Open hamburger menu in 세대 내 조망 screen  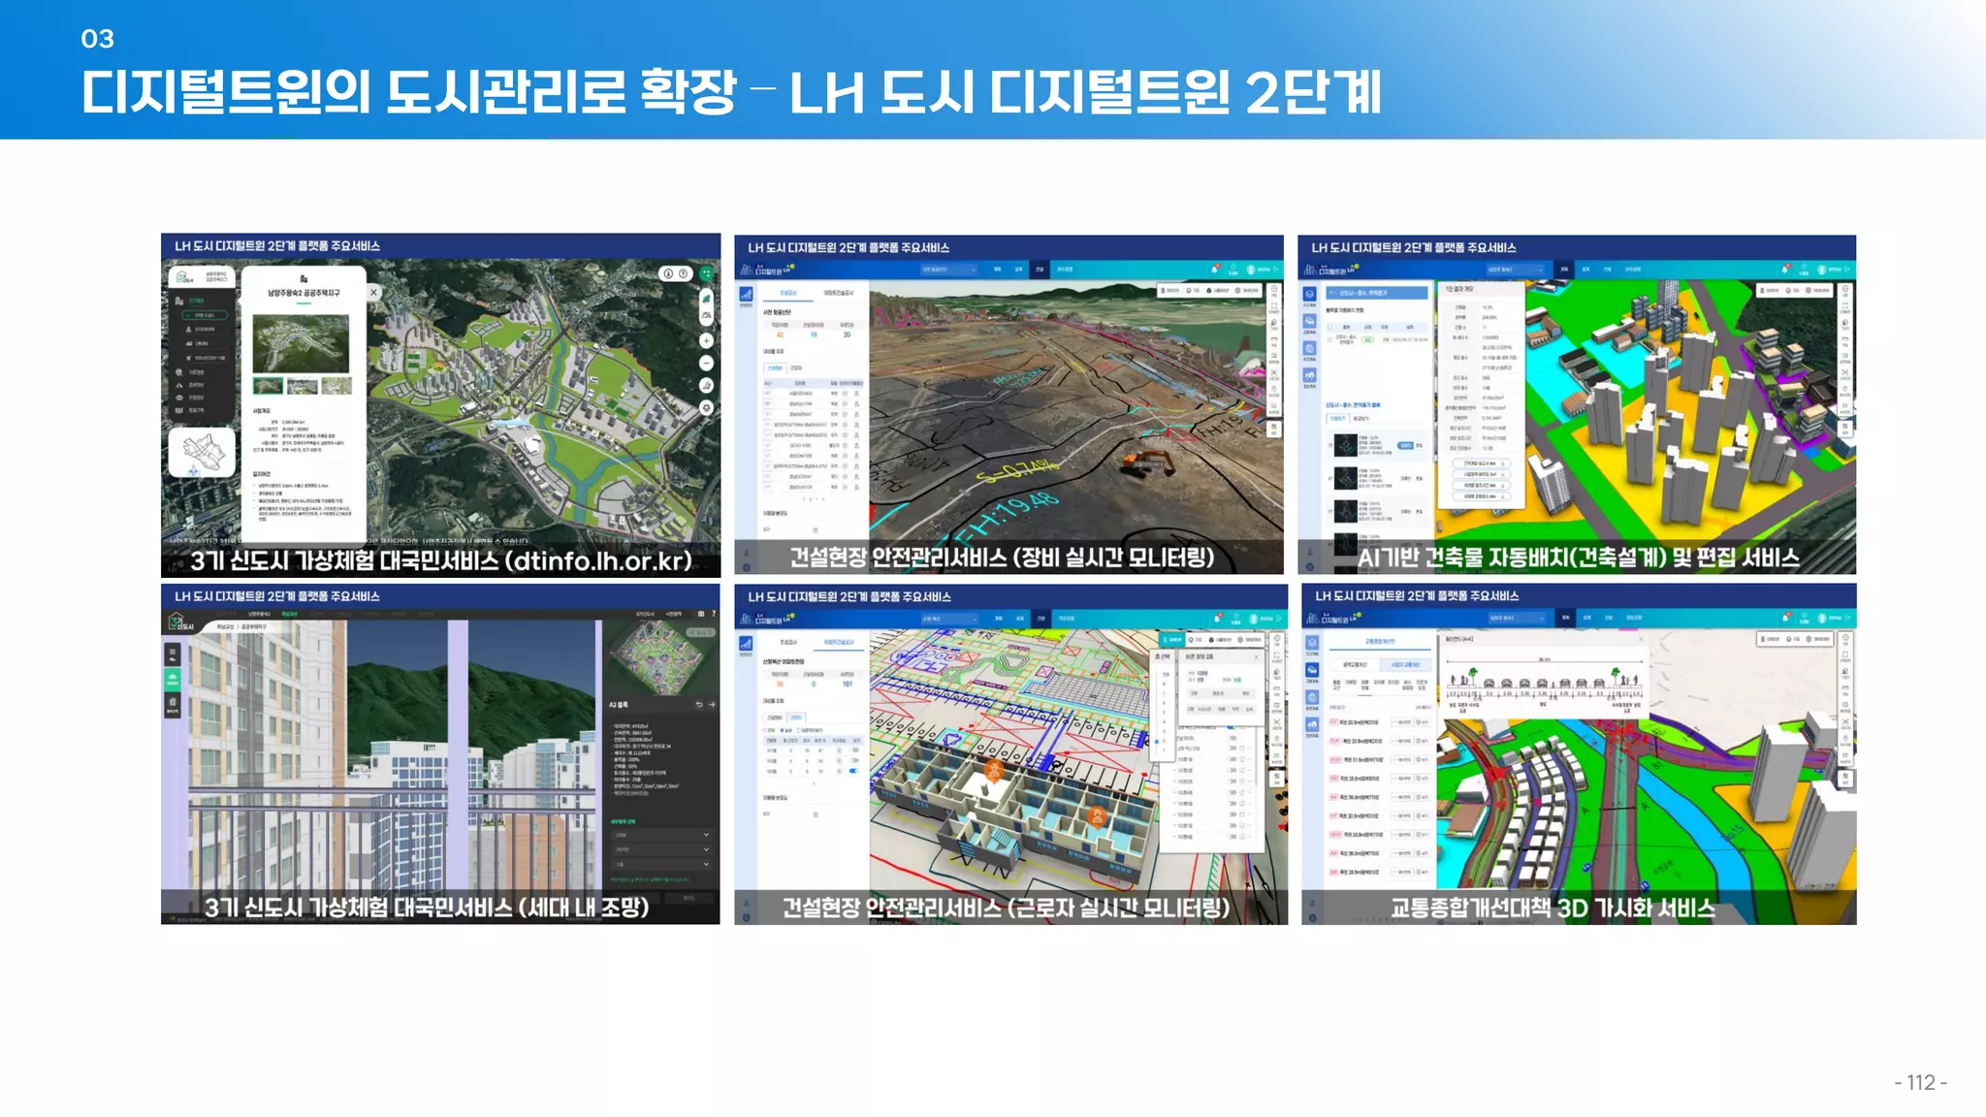pos(173,654)
